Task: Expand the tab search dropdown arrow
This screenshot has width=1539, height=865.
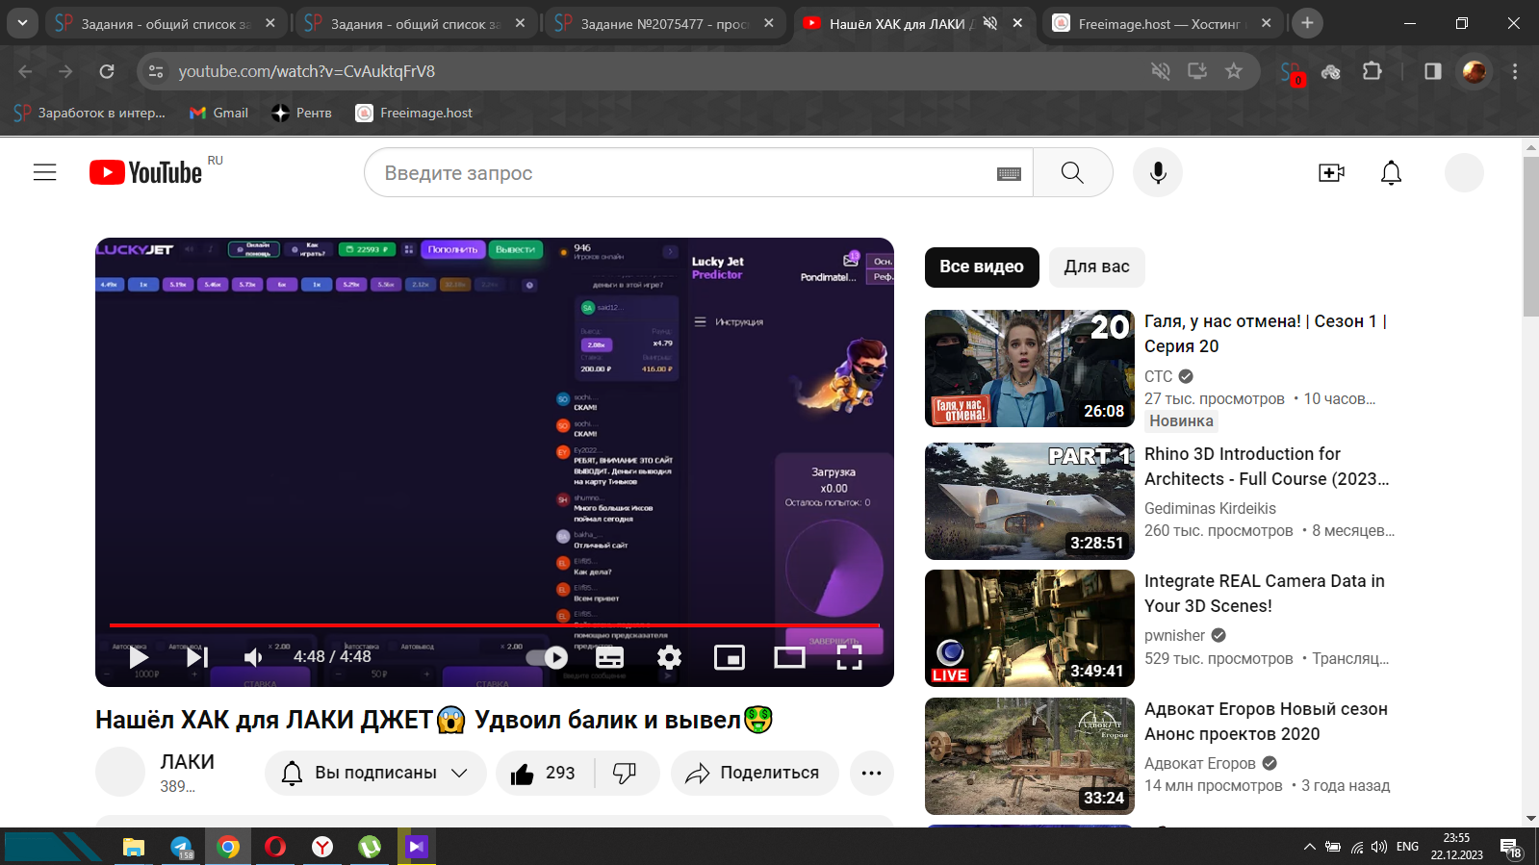Action: pos(21,23)
